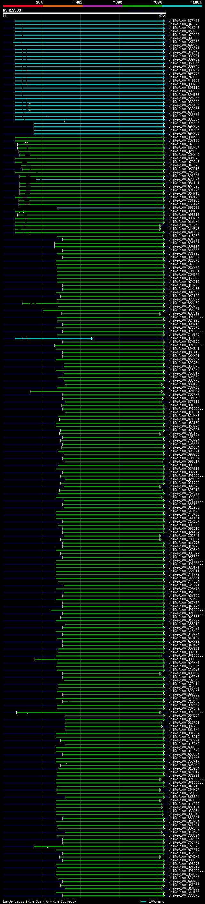Click hit label UniRef100_A7X019
205x904 pixels.
pyautogui.click(x=184, y=282)
